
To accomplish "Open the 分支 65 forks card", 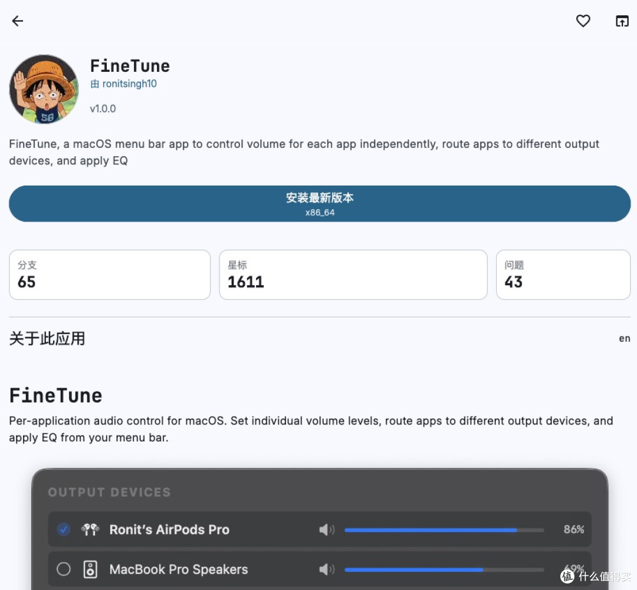I will coord(110,275).
